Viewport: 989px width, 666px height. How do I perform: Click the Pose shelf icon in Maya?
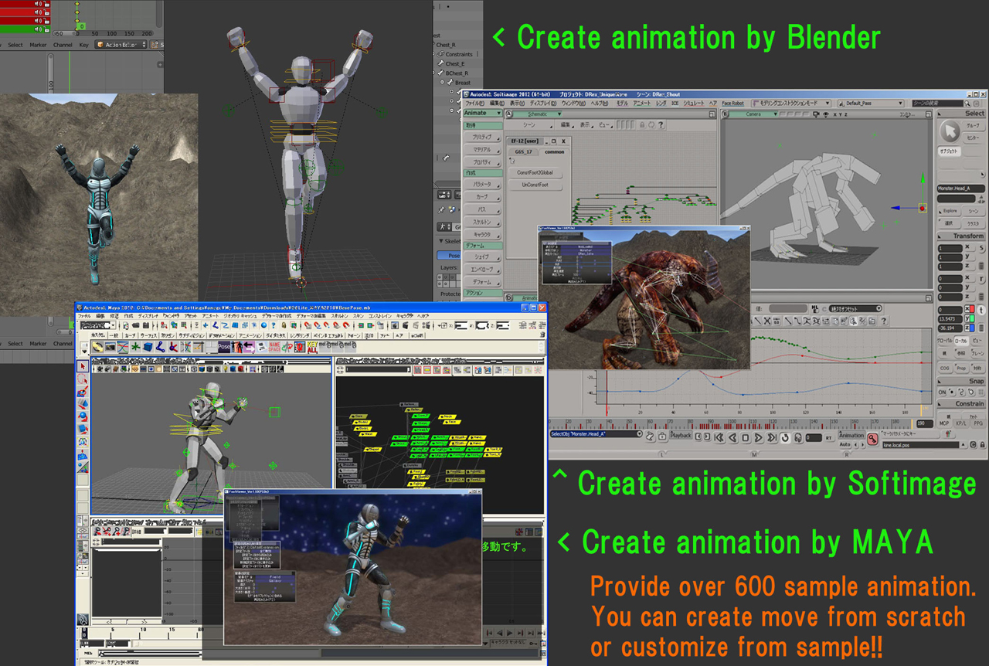[x=225, y=348]
